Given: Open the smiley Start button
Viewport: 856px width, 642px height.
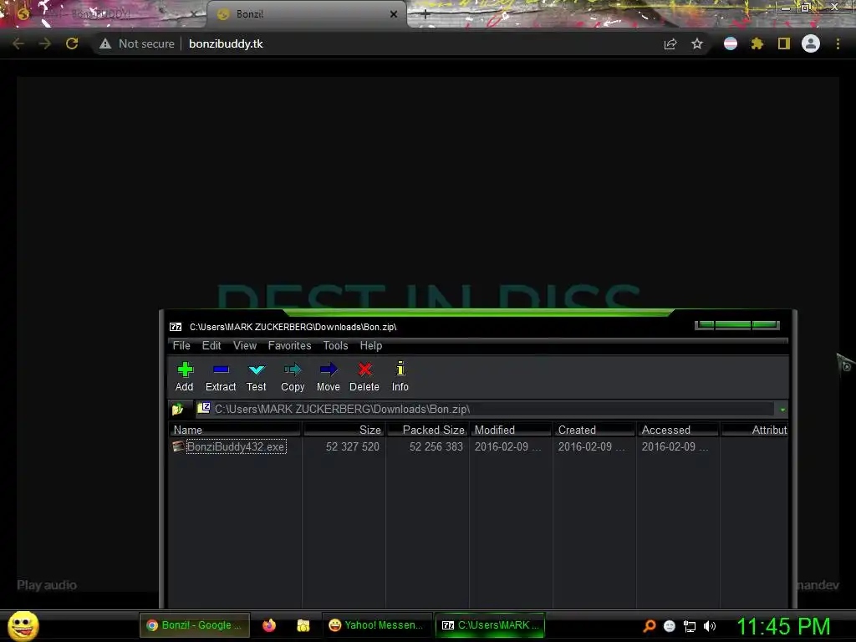Looking at the screenshot, I should coord(23,626).
